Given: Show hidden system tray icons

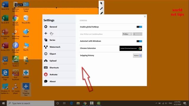Looking at the screenshot, I should [156, 103].
